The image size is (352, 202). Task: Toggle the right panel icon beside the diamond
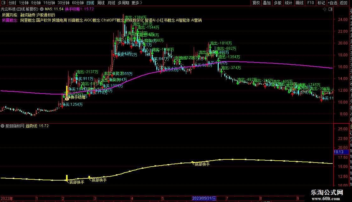331,9
